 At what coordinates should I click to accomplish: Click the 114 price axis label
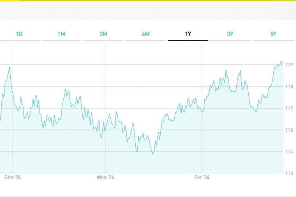pos(289,152)
